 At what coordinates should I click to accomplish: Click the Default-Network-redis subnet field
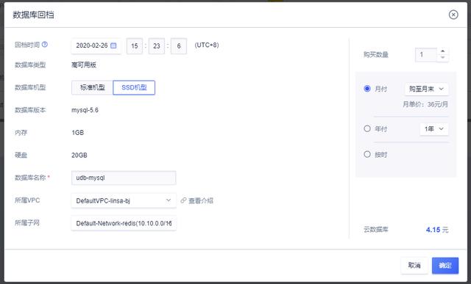tap(124, 223)
